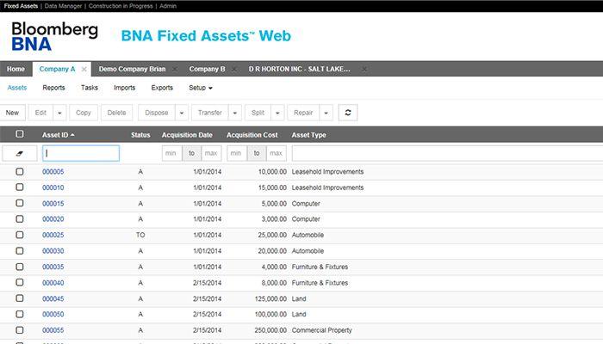
Task: Click the Bloomberg BNA logo
Action: [x=54, y=36]
